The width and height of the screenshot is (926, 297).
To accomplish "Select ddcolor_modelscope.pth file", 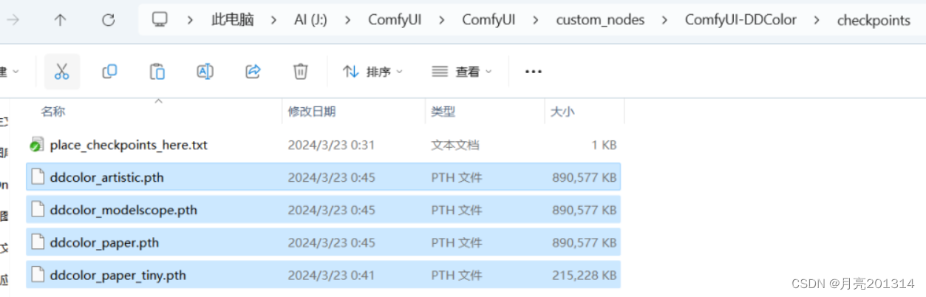I will click(323, 210).
